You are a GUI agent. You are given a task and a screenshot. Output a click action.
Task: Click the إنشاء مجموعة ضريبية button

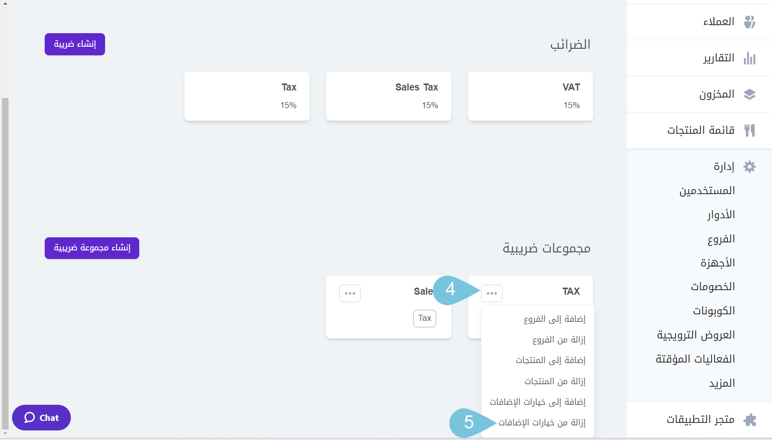pos(91,248)
